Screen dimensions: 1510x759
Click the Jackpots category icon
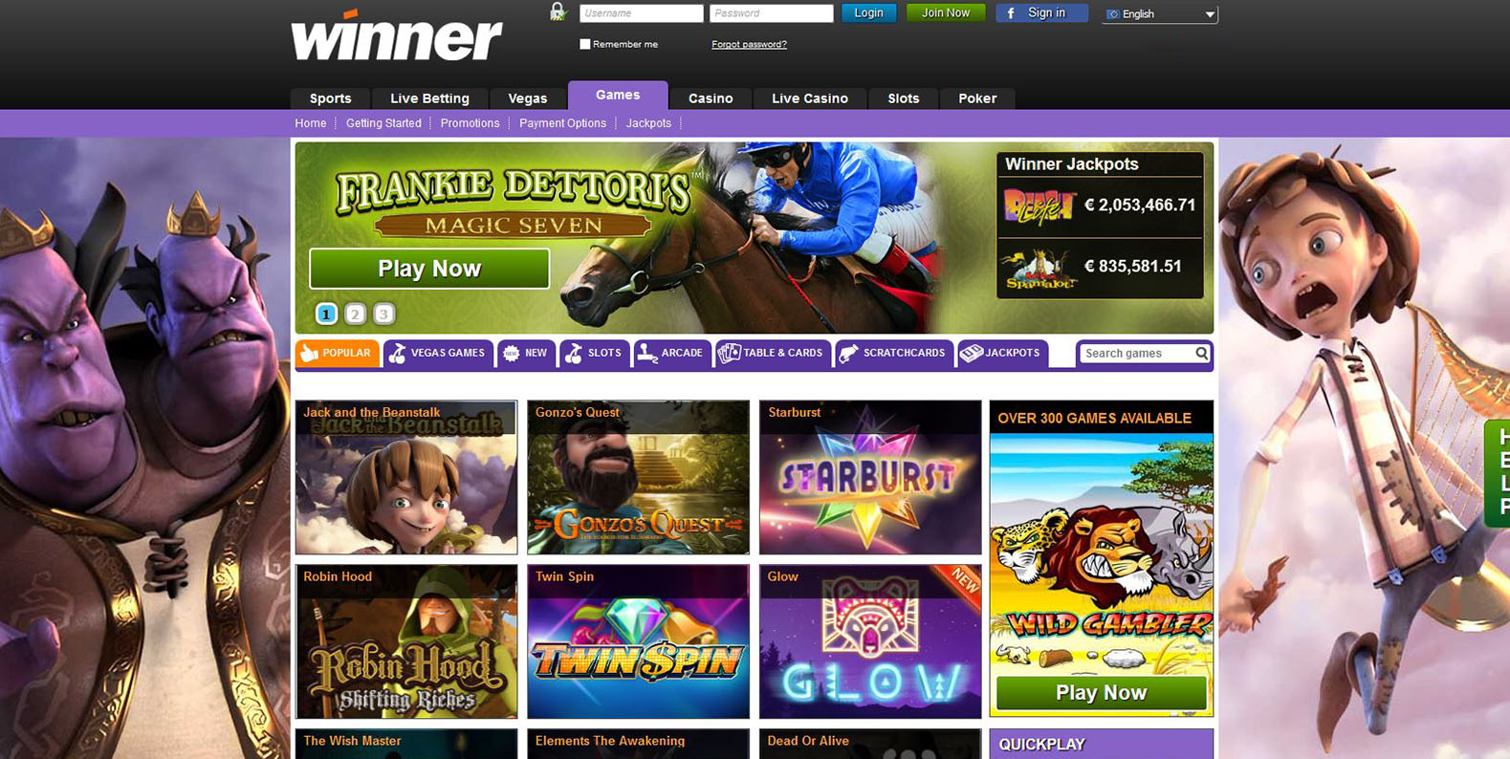pos(972,353)
